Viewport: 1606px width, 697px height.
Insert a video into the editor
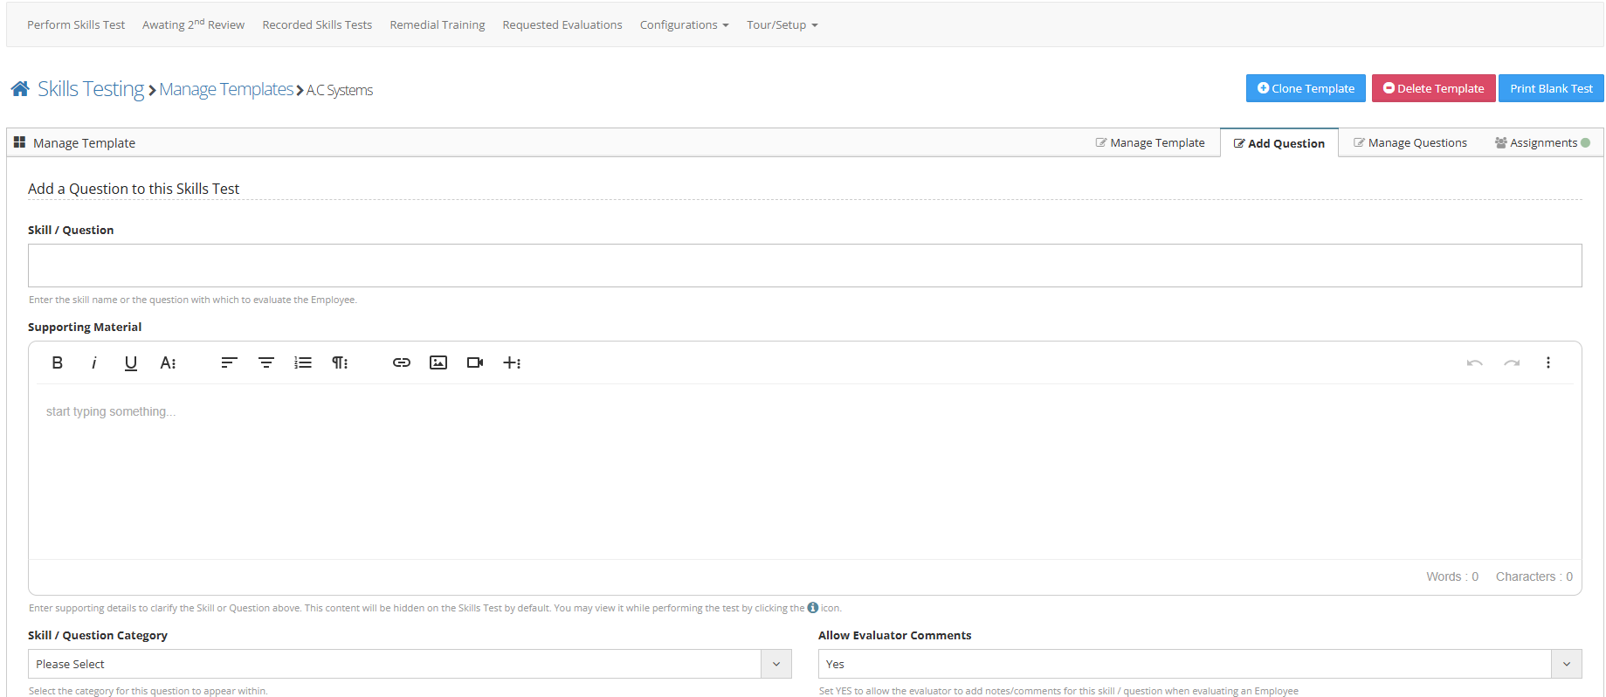click(475, 362)
